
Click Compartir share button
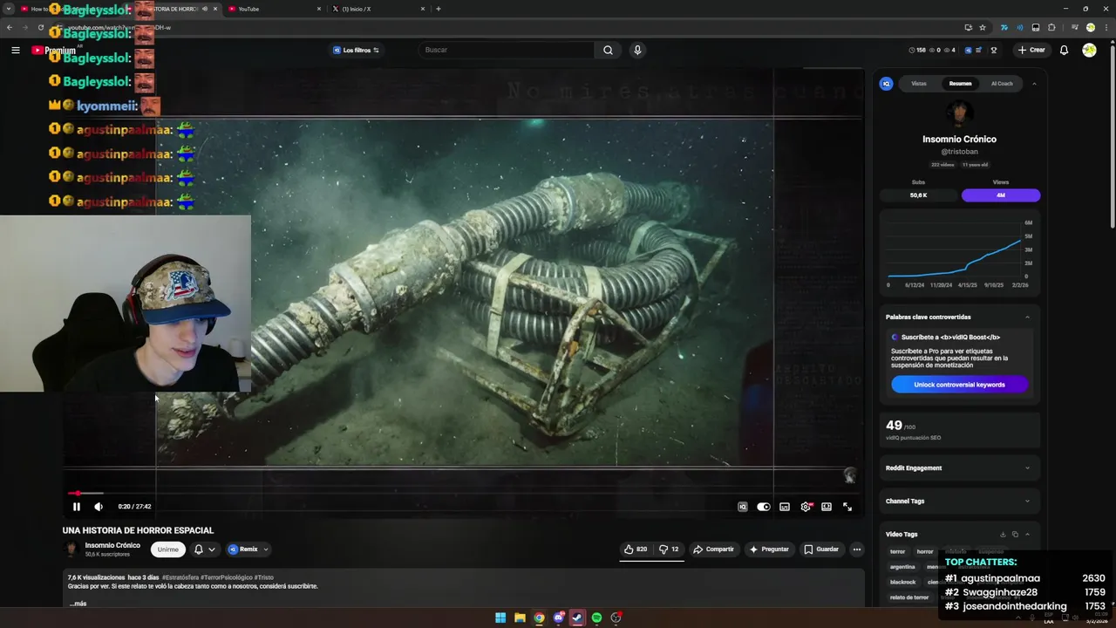(x=713, y=549)
